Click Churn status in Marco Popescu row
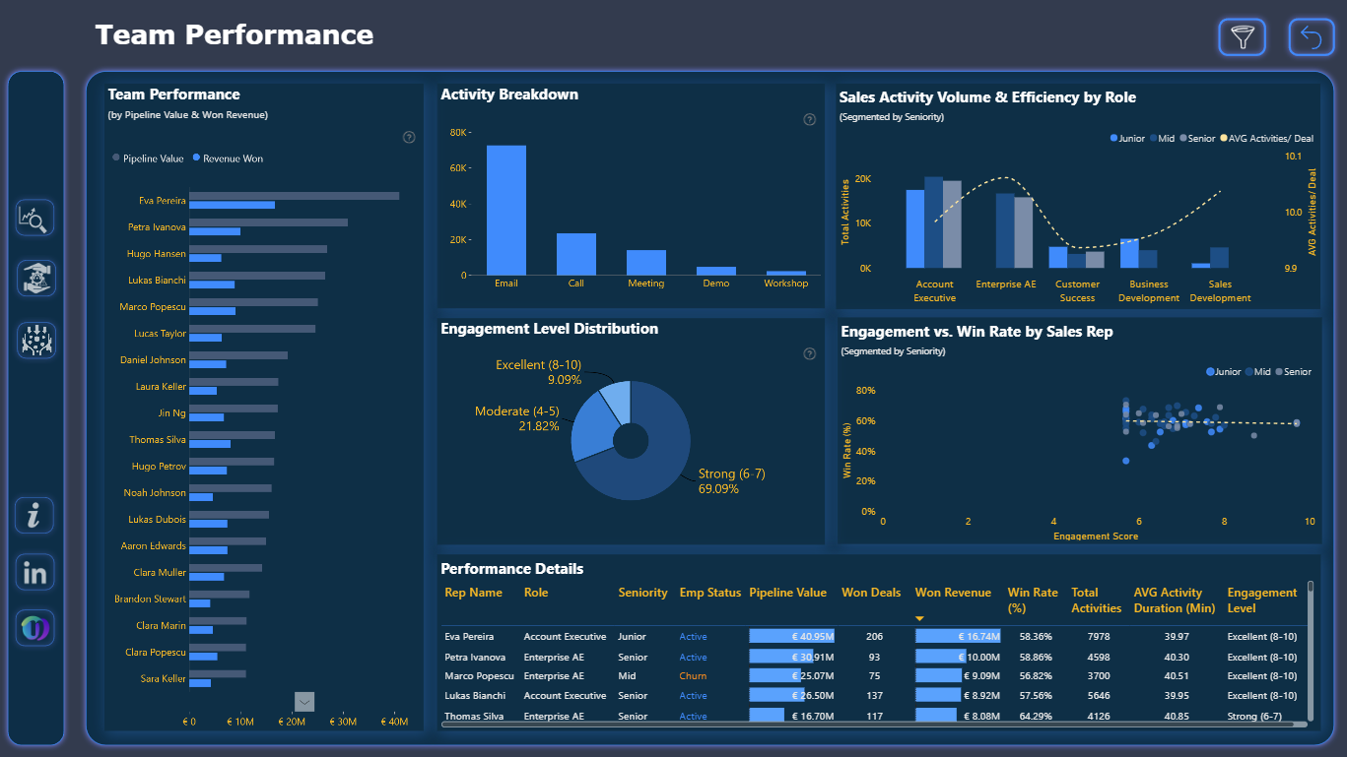Image resolution: width=1347 pixels, height=757 pixels. (x=693, y=676)
